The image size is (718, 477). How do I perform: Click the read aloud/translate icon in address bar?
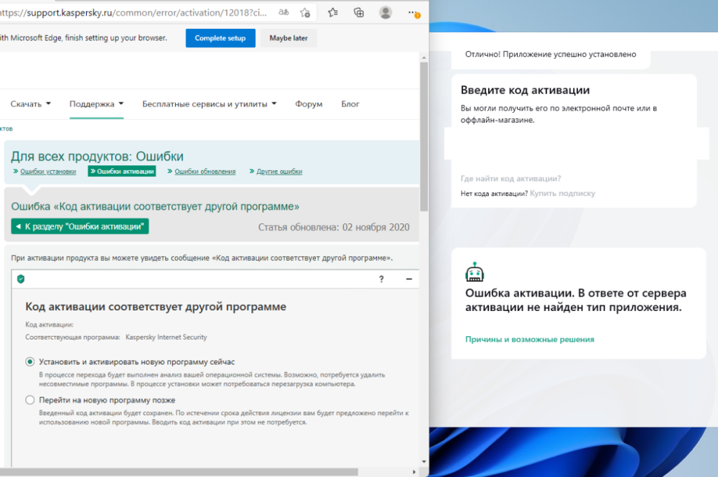pyautogui.click(x=284, y=12)
